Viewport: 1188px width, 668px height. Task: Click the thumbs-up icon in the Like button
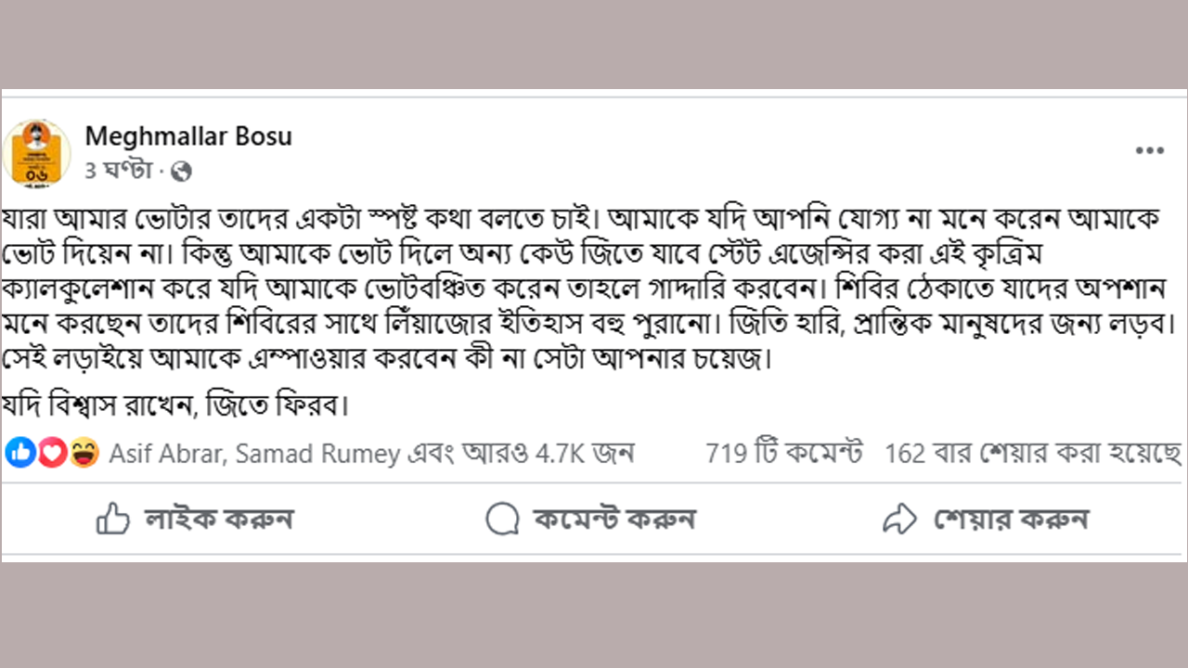[x=113, y=519]
